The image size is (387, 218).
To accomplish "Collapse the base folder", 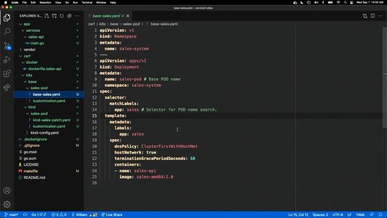I will [x=32, y=82].
